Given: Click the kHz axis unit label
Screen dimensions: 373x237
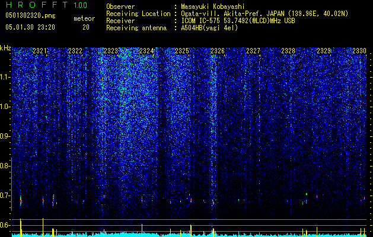Looking at the screenshot, I should tap(5, 48).
